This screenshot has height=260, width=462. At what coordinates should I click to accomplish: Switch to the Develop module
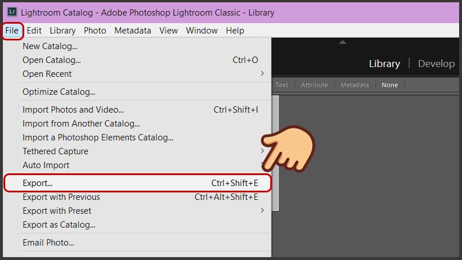(x=436, y=64)
